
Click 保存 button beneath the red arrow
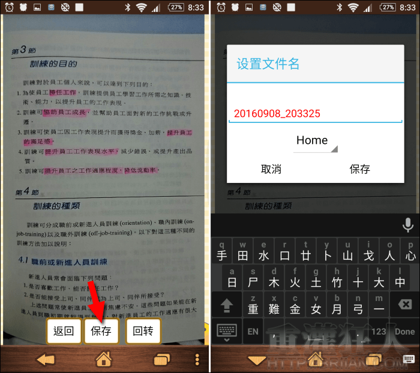[101, 331]
